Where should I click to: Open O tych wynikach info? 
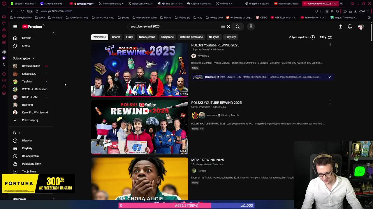302,37
